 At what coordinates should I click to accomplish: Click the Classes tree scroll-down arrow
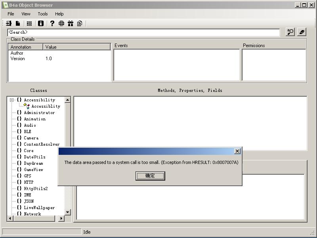pos(67,212)
